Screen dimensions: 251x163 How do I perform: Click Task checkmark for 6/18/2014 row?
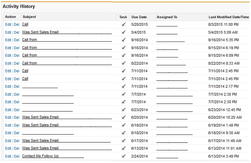click(124, 133)
